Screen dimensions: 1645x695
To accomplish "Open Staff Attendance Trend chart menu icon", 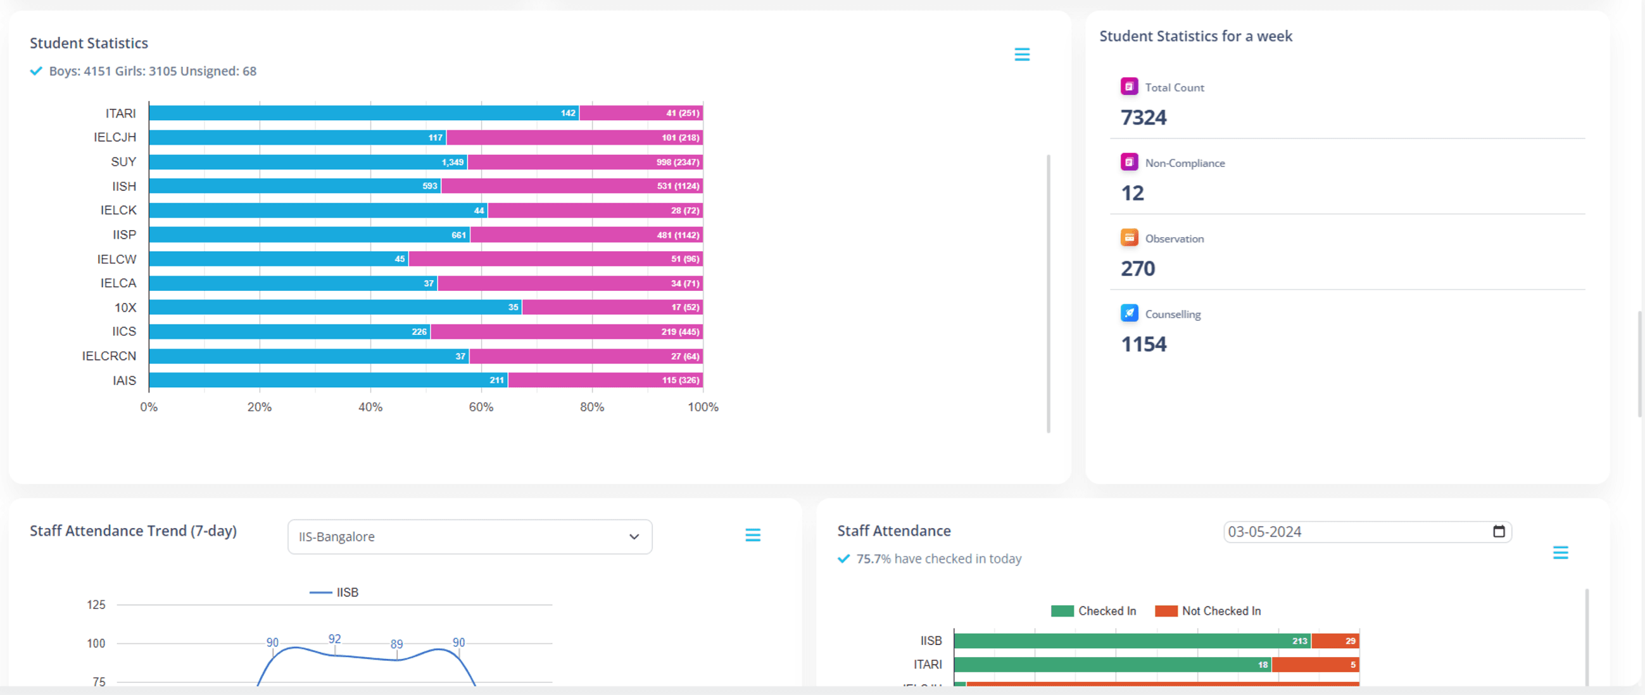I will point(752,535).
